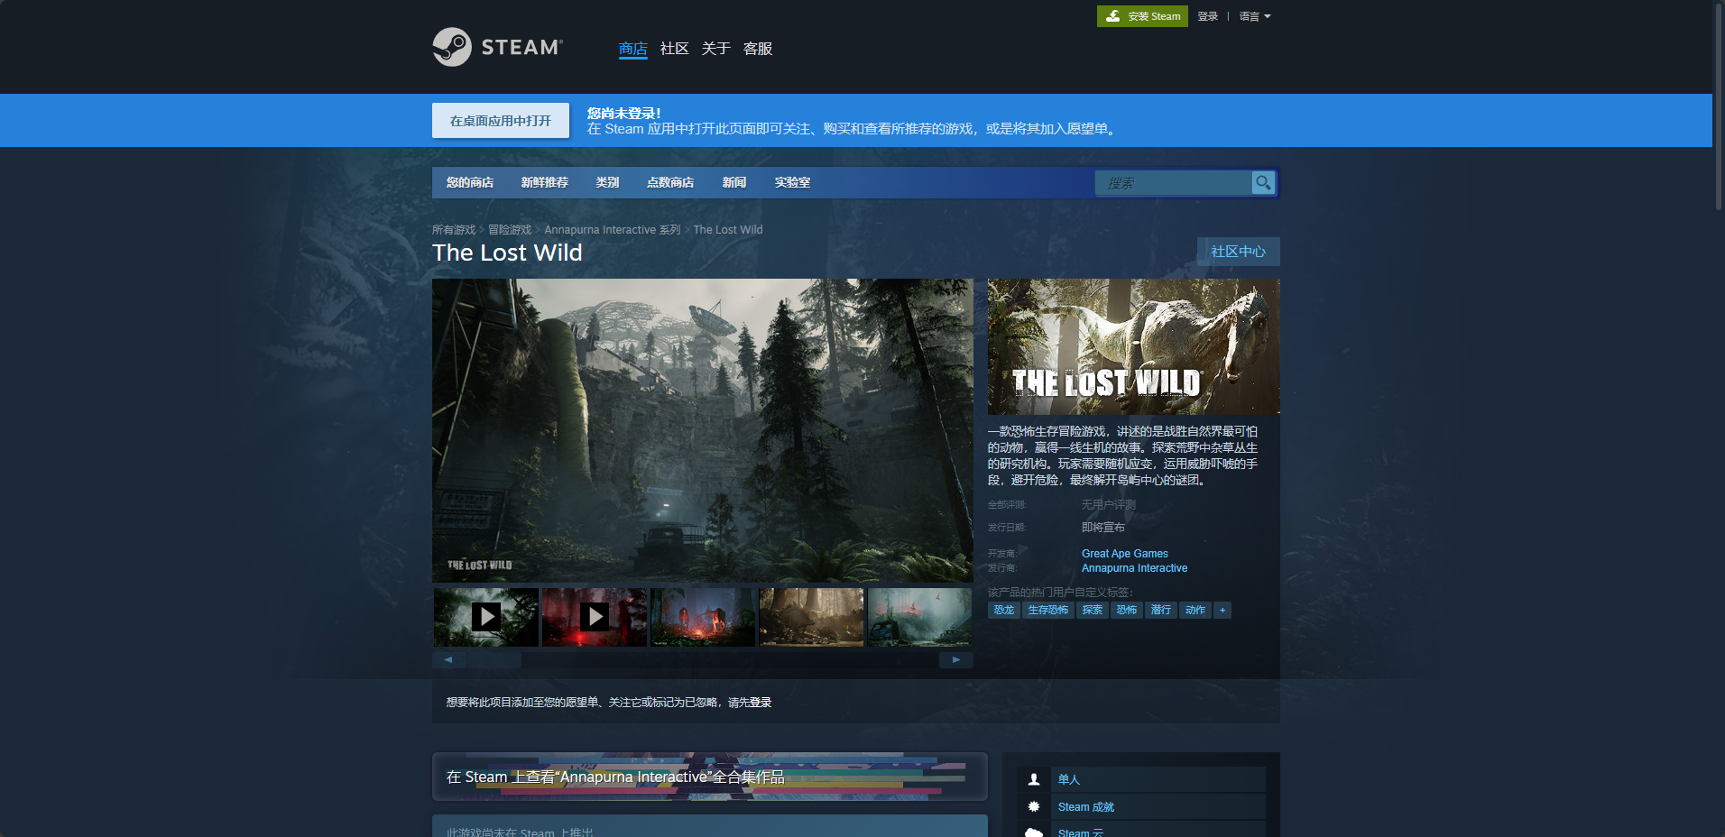Image resolution: width=1725 pixels, height=837 pixels.
Task: Click the Steam achievements star icon
Action: (1034, 807)
